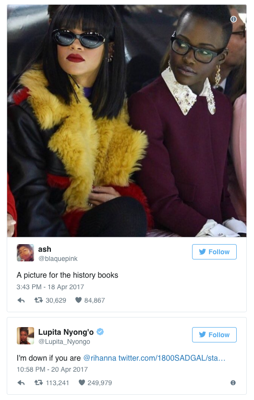The height and width of the screenshot is (400, 254).
Task: Open info icon on Lupita's tweet card
Action: pyautogui.click(x=233, y=383)
